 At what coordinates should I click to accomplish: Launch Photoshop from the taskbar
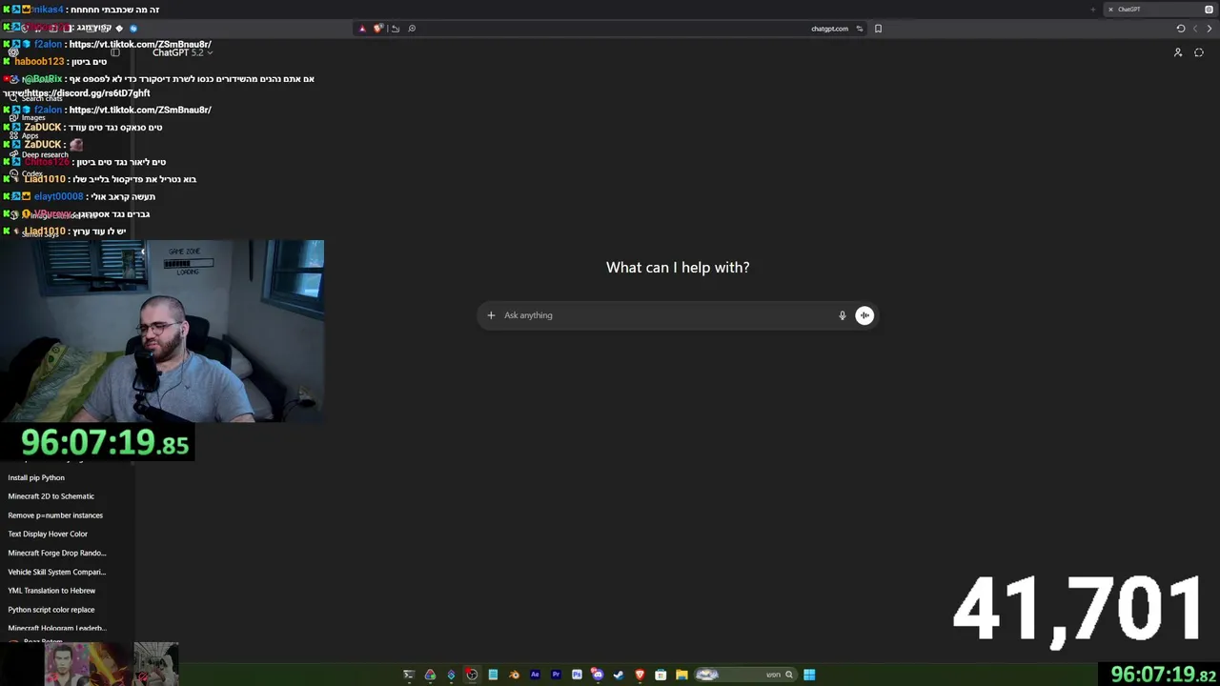point(577,675)
